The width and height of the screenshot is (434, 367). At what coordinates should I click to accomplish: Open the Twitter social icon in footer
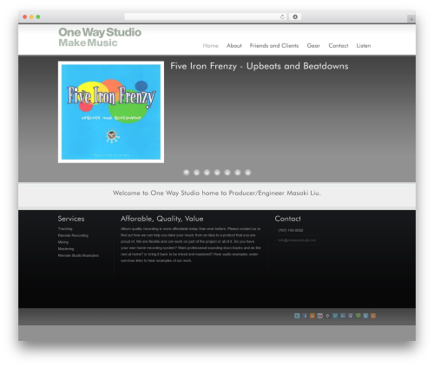[297, 316]
